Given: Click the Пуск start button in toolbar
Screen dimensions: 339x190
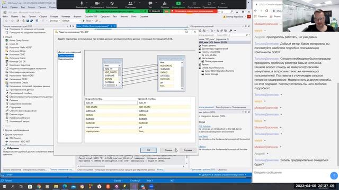Looking at the screenshot, I should 87,21.
